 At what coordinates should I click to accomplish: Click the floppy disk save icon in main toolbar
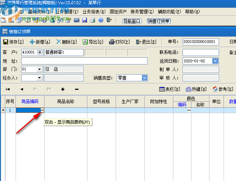[x=85, y=20]
